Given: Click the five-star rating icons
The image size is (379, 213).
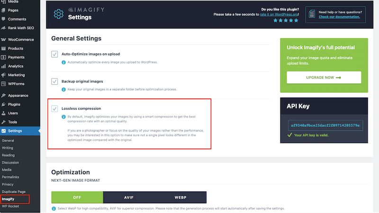Looking at the screenshot, I should coord(286,20).
